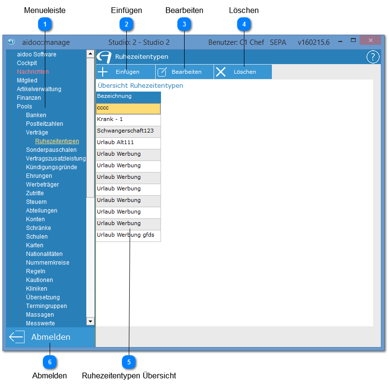Select Kliniken in the menu
The height and width of the screenshot is (388, 389).
pyautogui.click(x=37, y=289)
